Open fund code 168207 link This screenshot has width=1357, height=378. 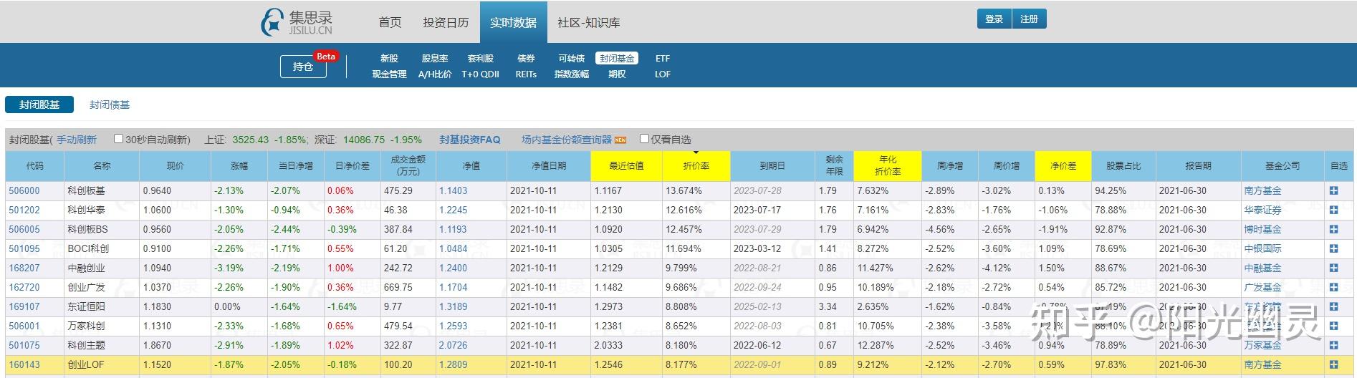point(24,268)
